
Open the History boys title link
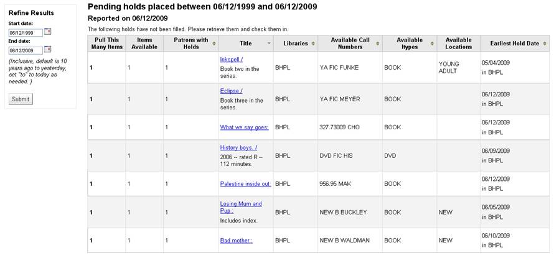(x=238, y=147)
